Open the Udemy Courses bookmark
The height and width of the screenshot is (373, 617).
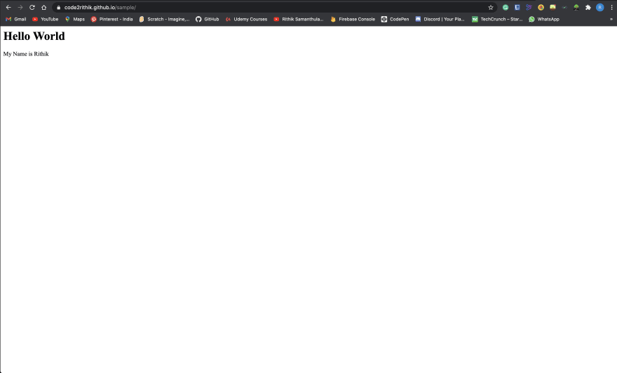[246, 19]
